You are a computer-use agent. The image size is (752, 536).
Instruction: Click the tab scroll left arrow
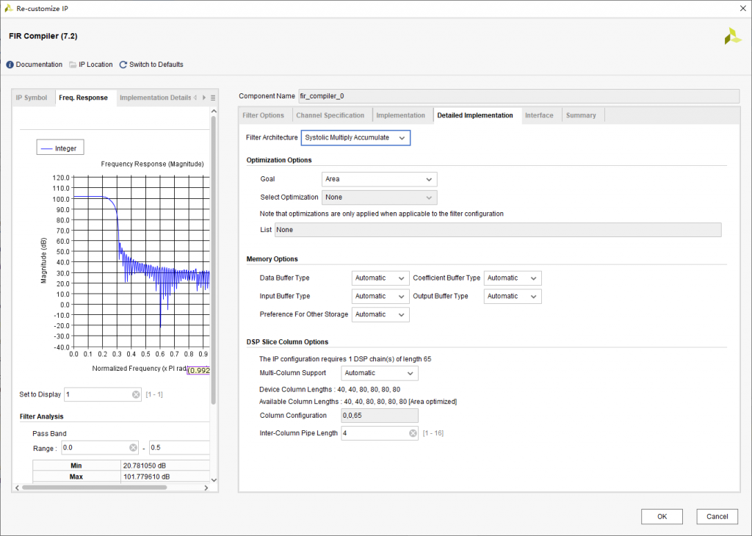[x=195, y=98]
